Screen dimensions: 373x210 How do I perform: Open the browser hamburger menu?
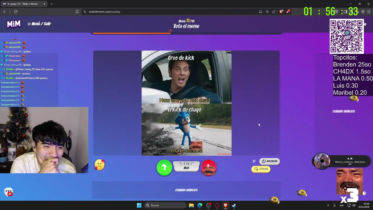coord(369,12)
